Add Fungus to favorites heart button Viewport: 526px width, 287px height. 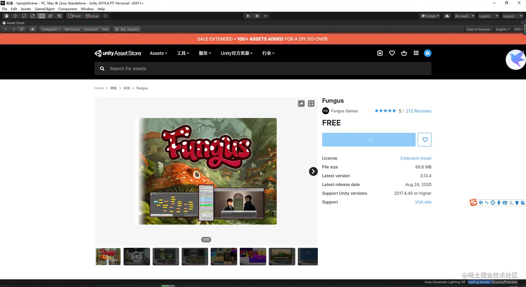425,139
